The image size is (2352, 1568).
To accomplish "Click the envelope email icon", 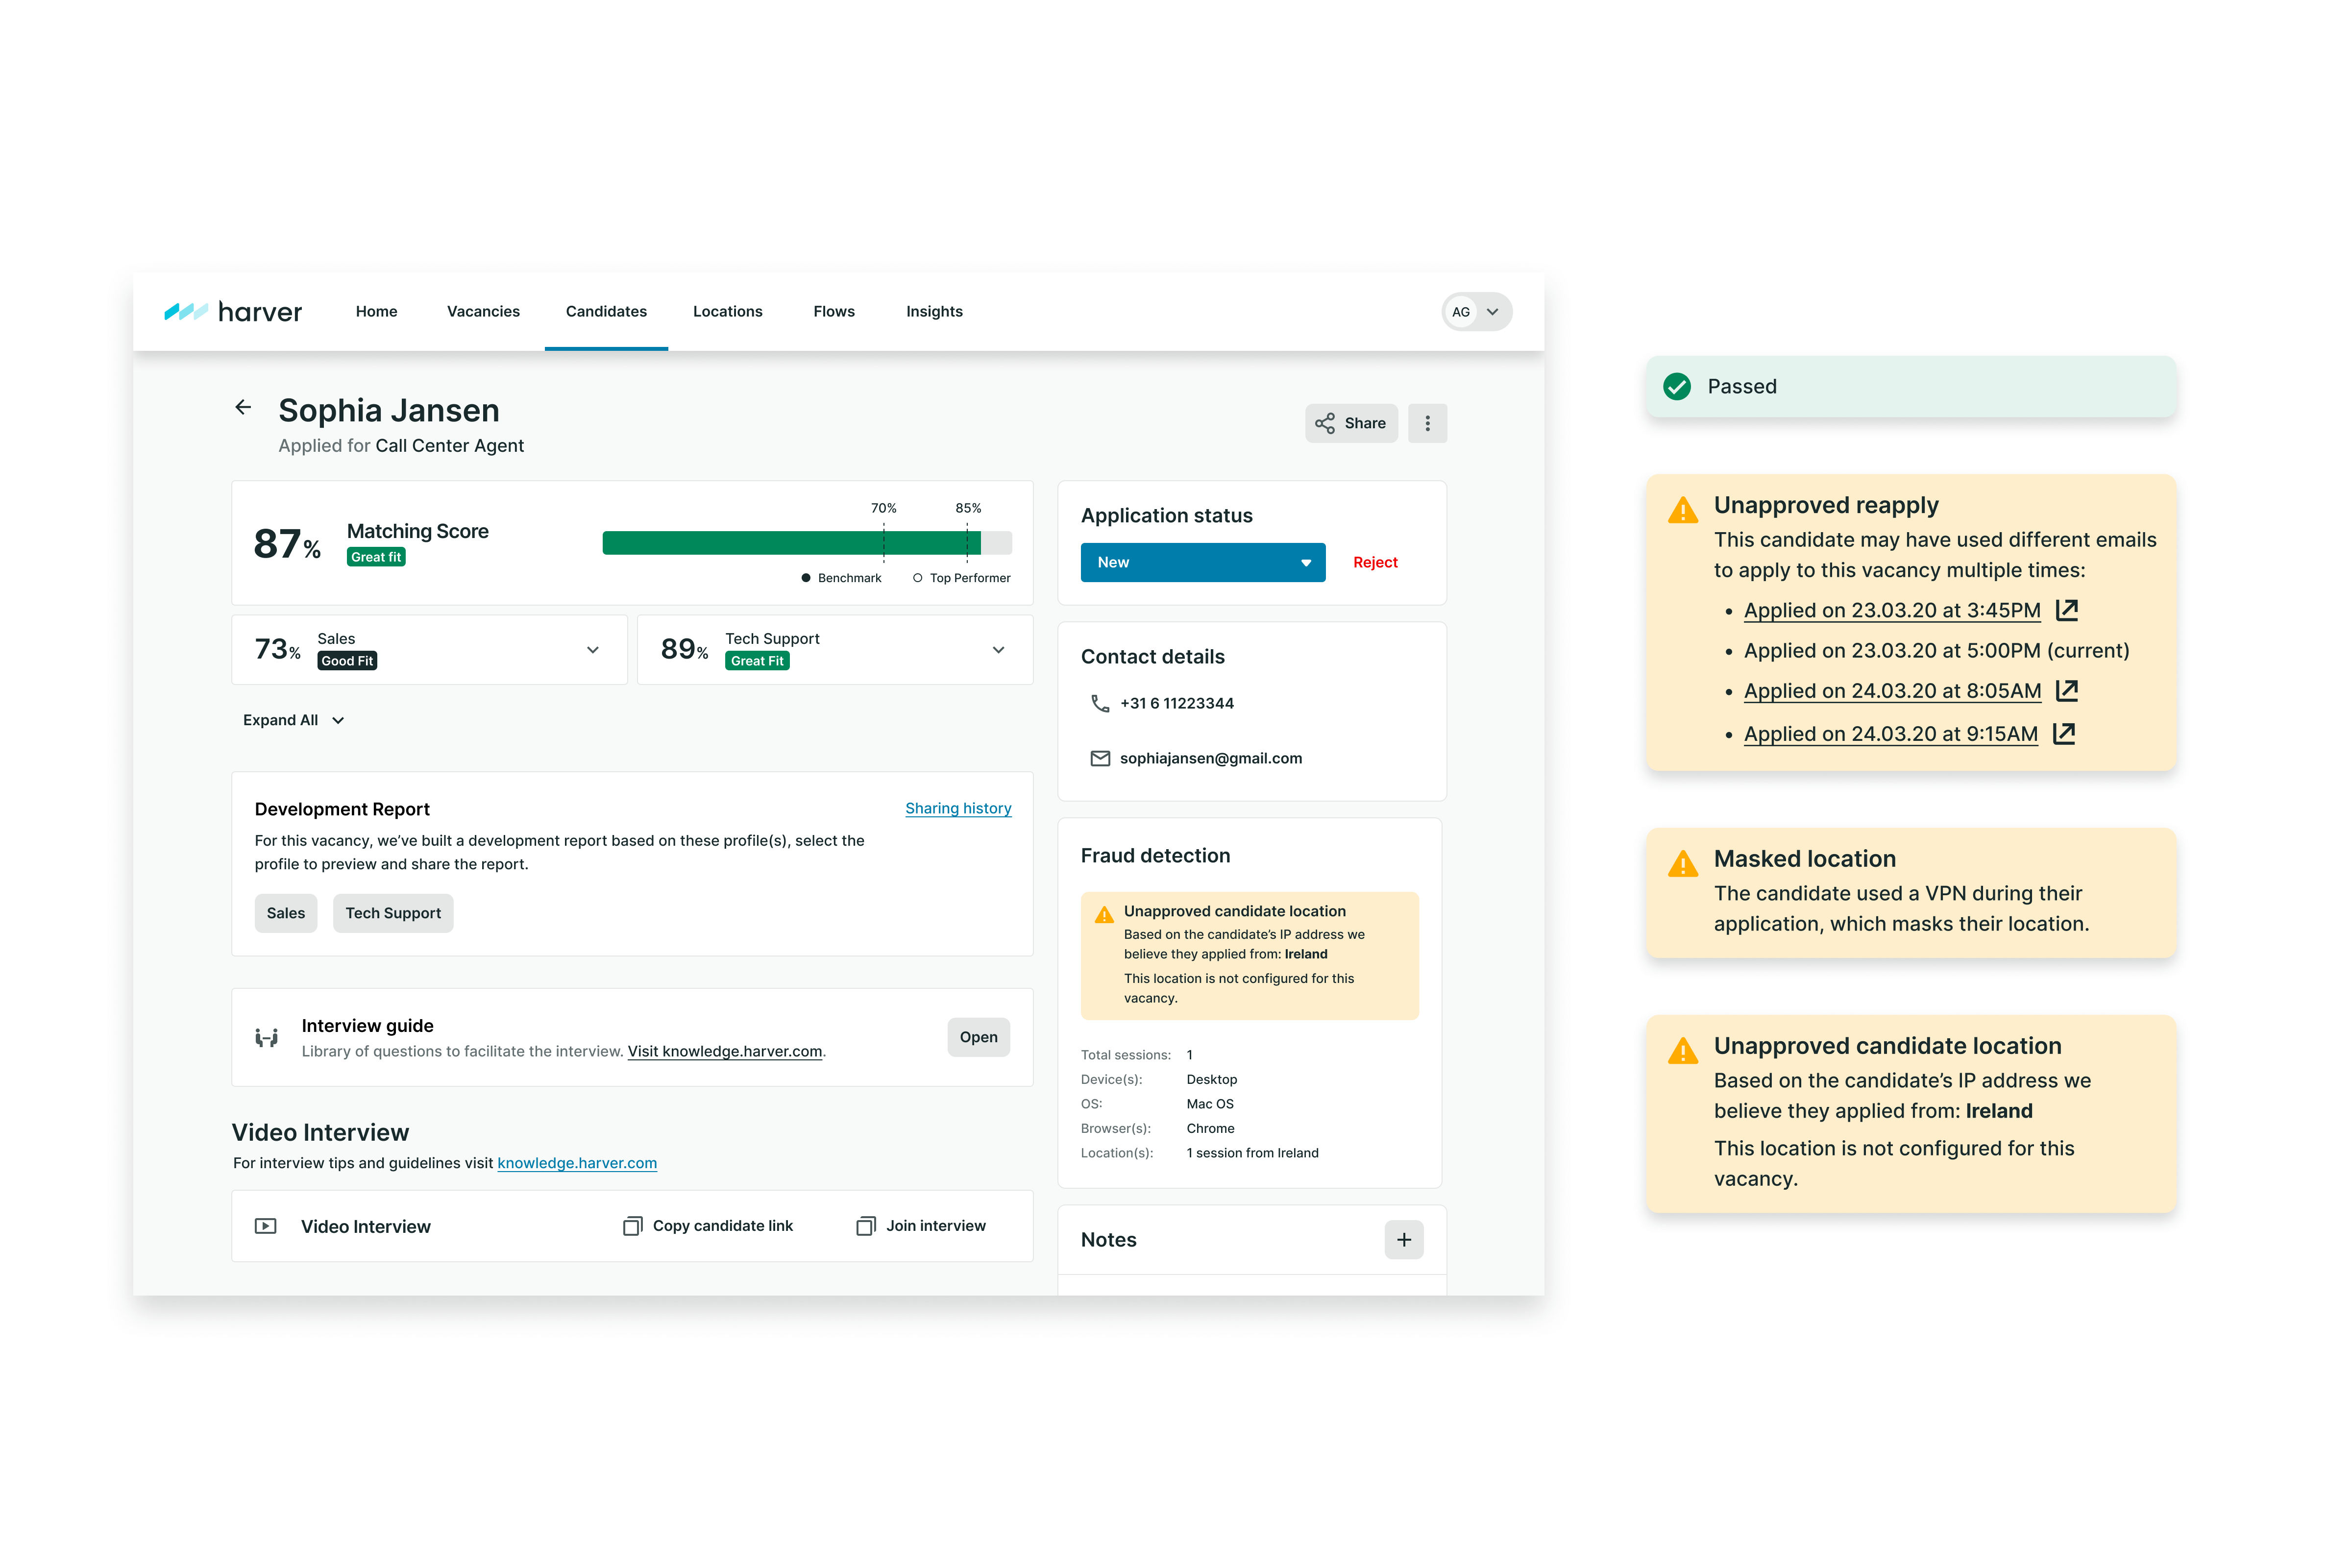I will [x=1100, y=758].
